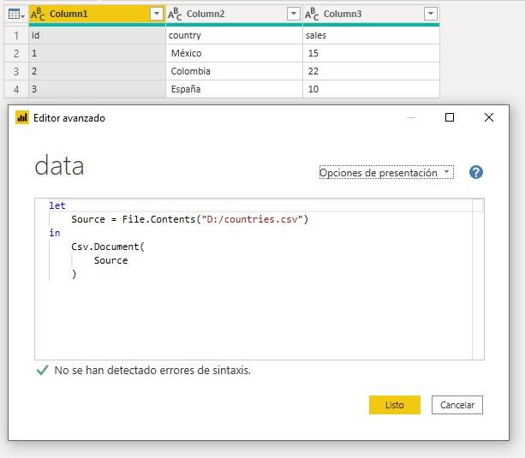The height and width of the screenshot is (458, 525).
Task: Click the cell containing 'Colombia'
Action: [235, 71]
